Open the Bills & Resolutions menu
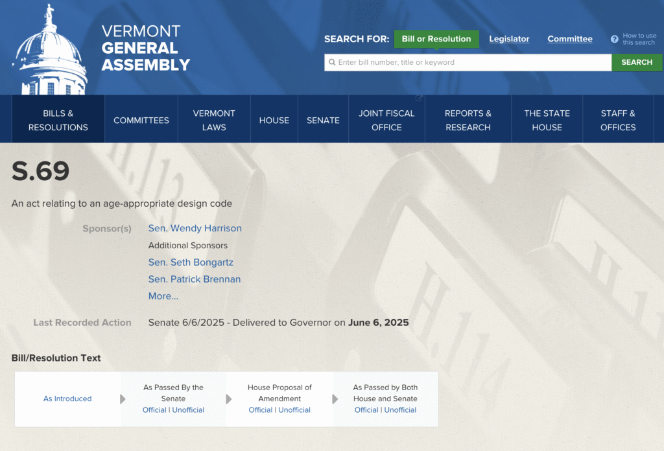This screenshot has width=664, height=451. click(58, 120)
